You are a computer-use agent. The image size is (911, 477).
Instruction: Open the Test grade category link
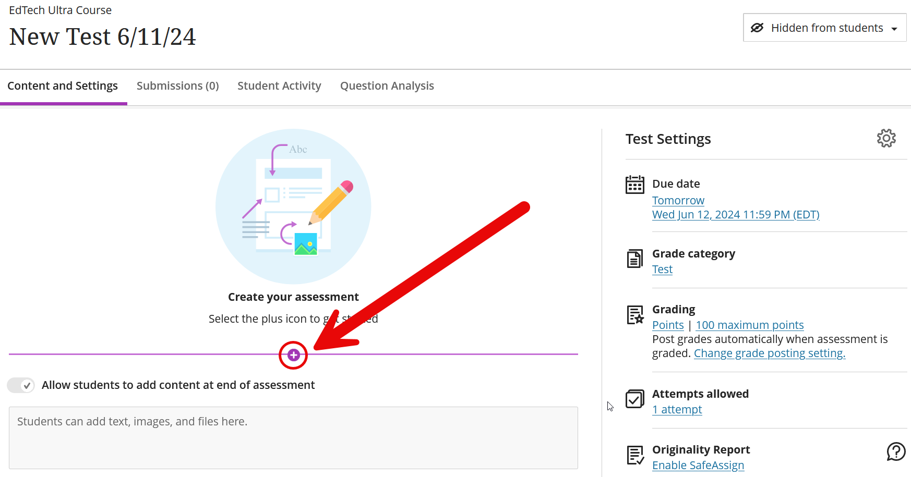click(x=662, y=270)
